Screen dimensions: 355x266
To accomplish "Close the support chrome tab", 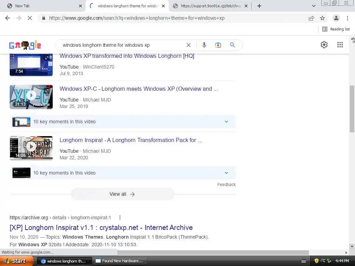I will 246,6.
